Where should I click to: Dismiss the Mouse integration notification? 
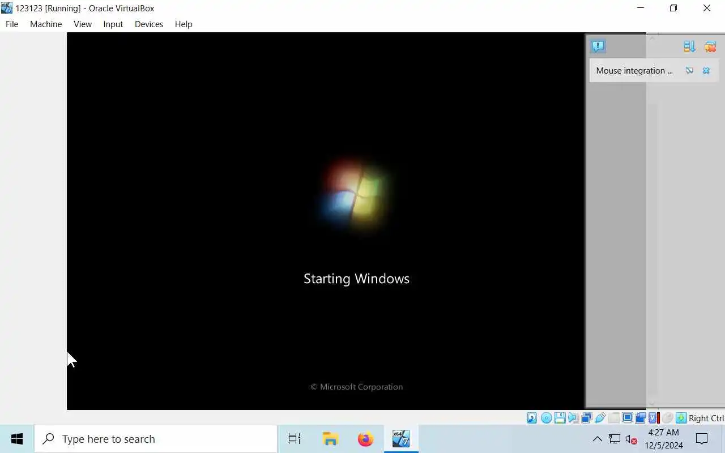(x=706, y=71)
